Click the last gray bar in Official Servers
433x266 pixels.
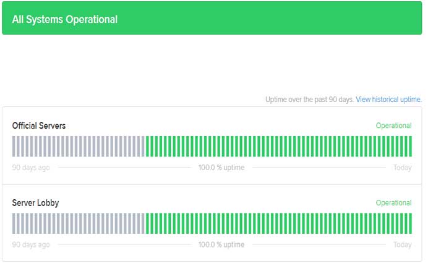pyautogui.click(x=142, y=146)
